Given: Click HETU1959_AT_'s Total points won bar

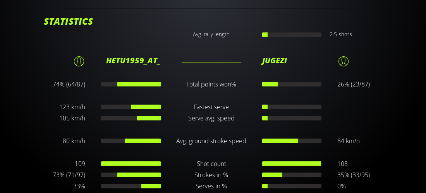Looking at the screenshot, I should pos(131,84).
